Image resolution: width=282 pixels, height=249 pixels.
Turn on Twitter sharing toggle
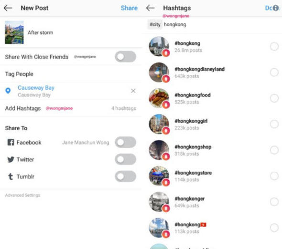[126, 159]
